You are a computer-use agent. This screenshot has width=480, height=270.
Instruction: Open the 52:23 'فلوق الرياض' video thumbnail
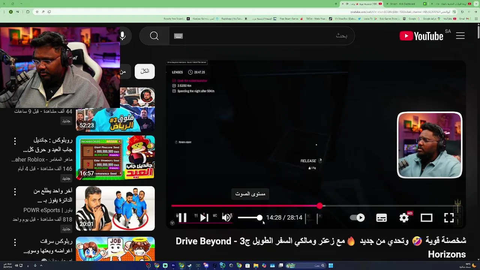click(115, 109)
